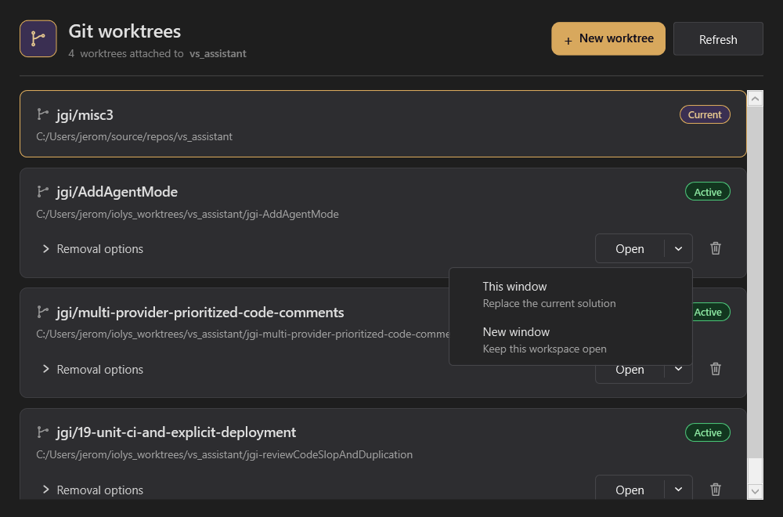This screenshot has height=517, width=783.
Task: Click the vertical scrollbar thumb
Action: click(x=755, y=282)
